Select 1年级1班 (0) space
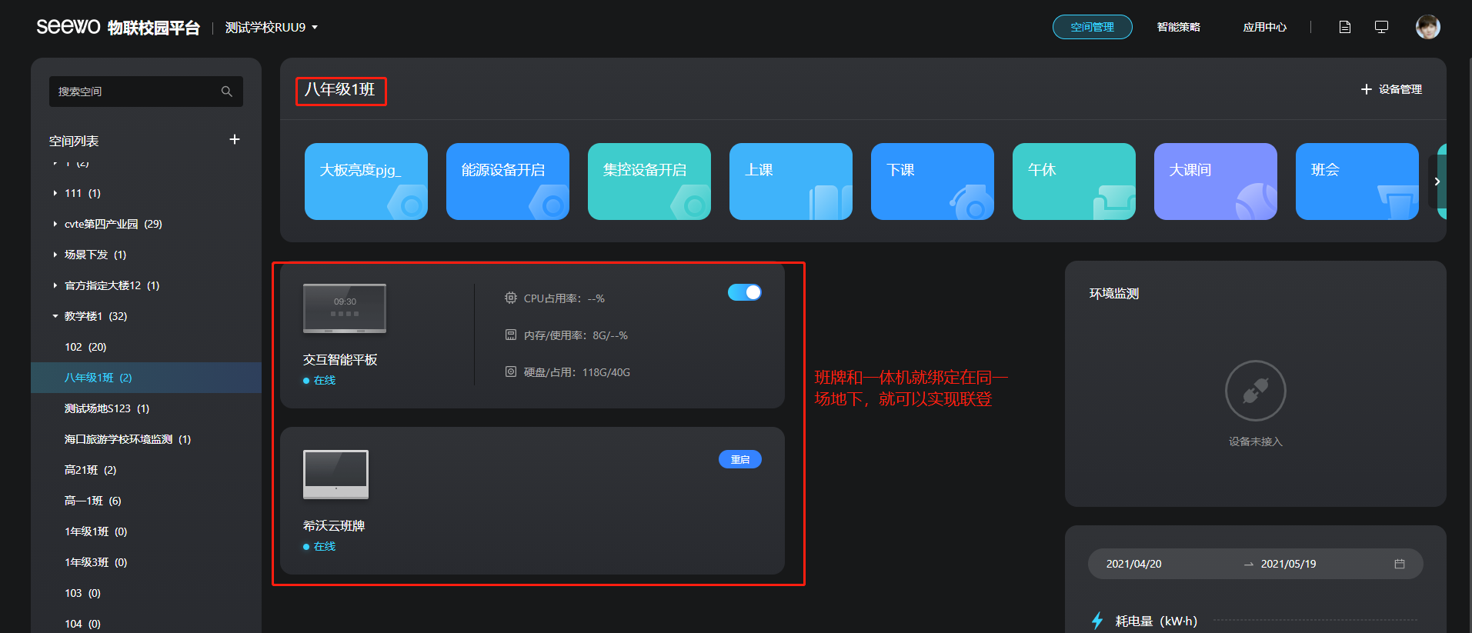The height and width of the screenshot is (633, 1472). [x=146, y=531]
